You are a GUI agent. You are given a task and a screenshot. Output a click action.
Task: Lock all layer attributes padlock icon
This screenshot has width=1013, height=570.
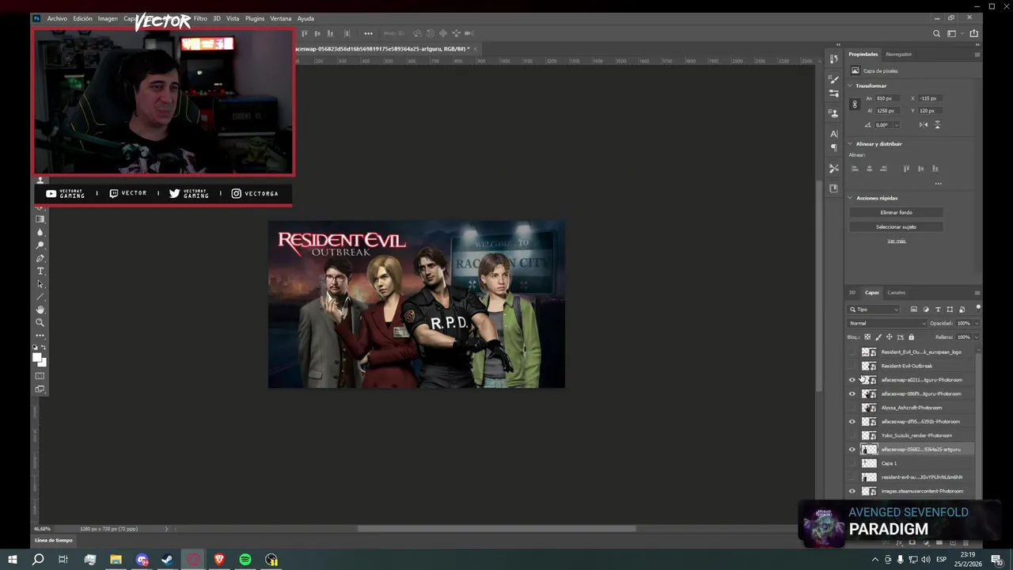click(x=911, y=337)
